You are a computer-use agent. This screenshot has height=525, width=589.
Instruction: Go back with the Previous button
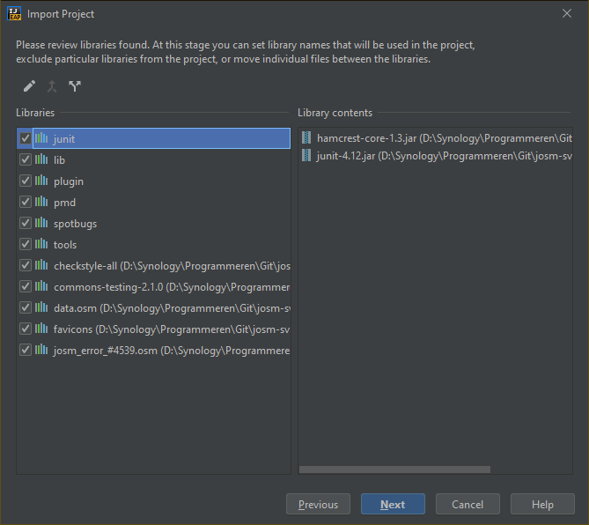point(318,505)
